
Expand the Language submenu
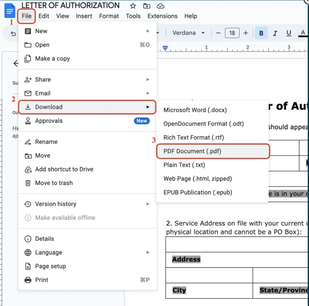pos(88,252)
